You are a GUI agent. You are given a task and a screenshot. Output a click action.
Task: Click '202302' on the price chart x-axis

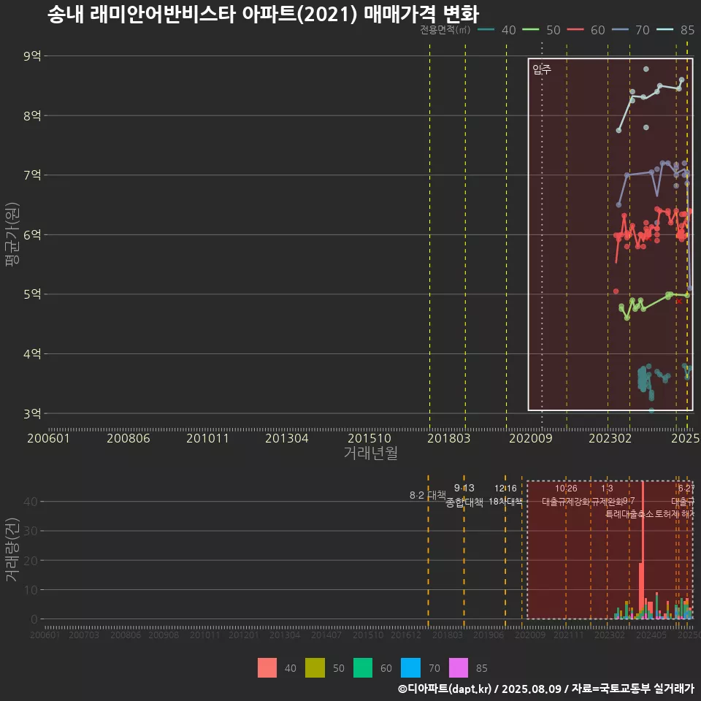[610, 438]
